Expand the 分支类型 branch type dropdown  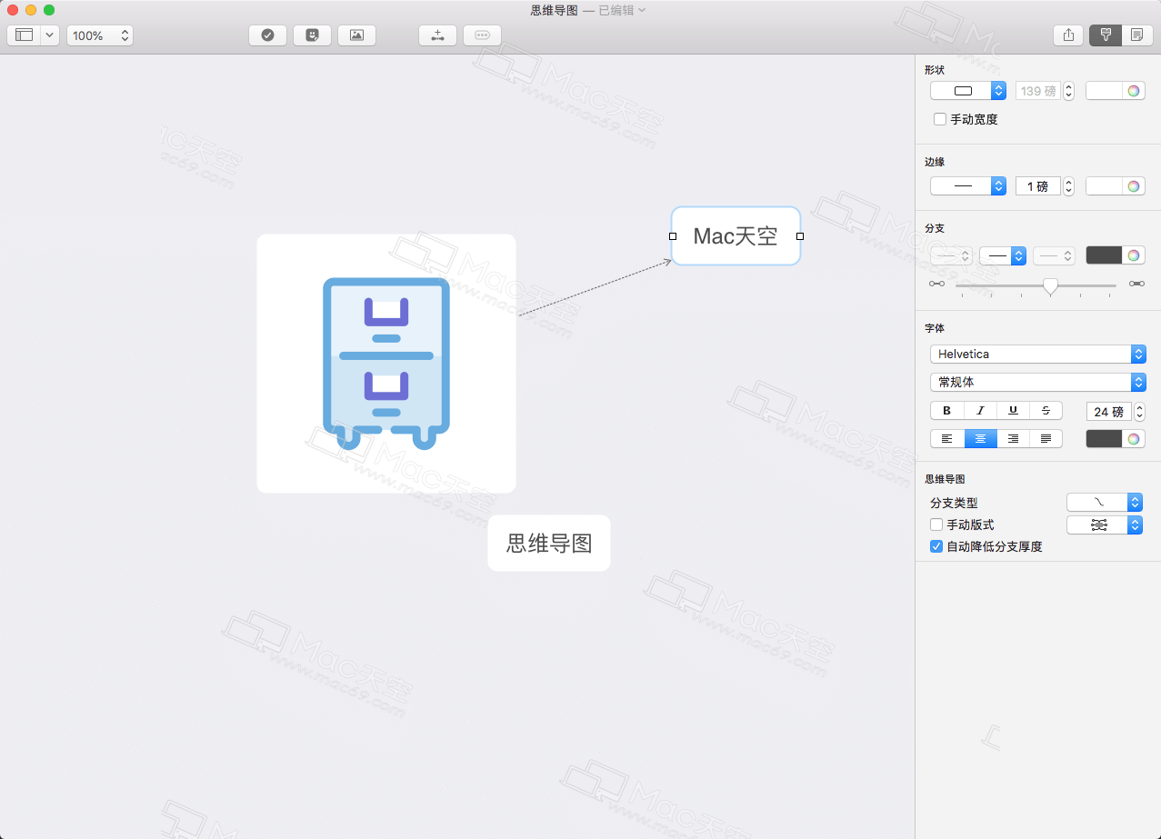(x=1105, y=502)
